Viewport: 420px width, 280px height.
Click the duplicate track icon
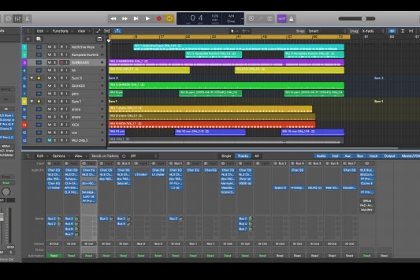(x=38, y=39)
